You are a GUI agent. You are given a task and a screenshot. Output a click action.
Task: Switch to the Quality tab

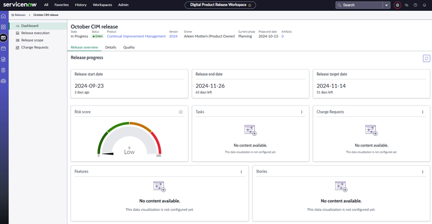click(129, 47)
